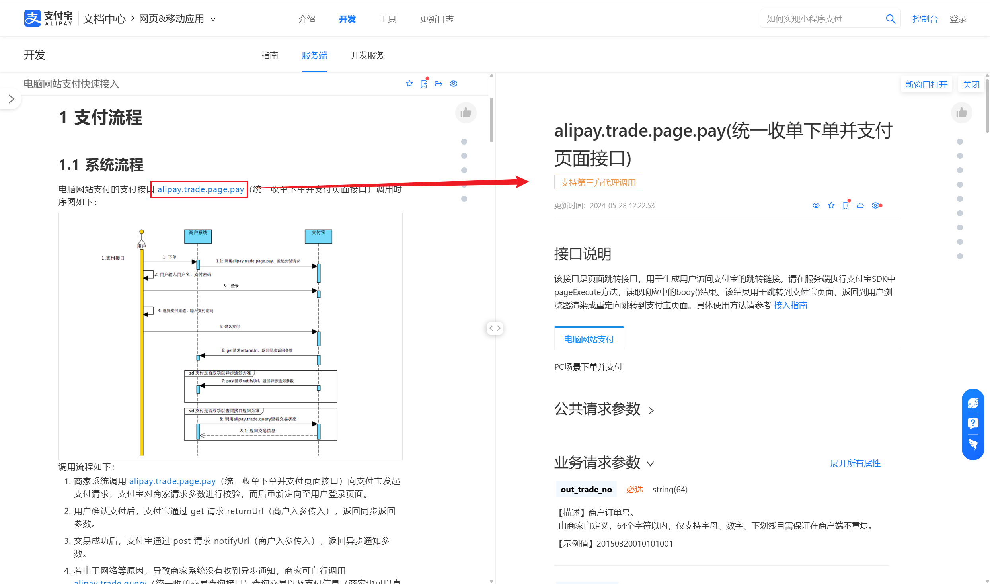Click the 新窗口打开 button

click(926, 84)
